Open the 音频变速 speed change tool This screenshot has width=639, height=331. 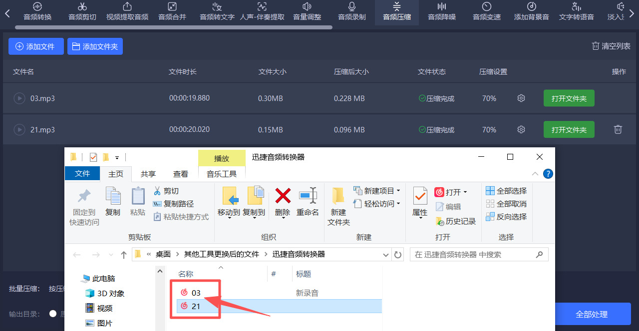pyautogui.click(x=487, y=11)
